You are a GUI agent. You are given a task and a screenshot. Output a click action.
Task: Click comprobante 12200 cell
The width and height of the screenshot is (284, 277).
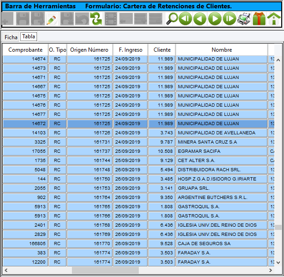pos(25,262)
